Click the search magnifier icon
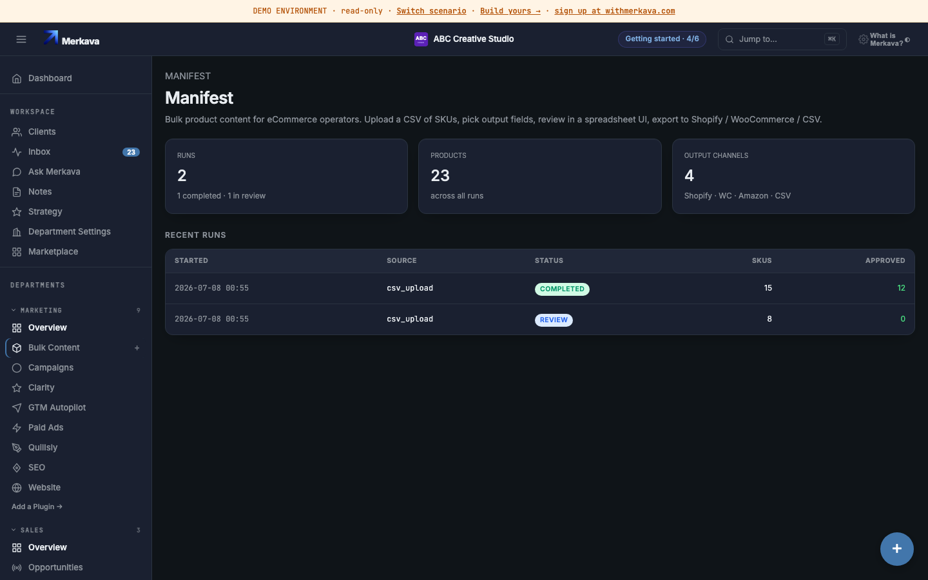The image size is (928, 580). pos(730,39)
